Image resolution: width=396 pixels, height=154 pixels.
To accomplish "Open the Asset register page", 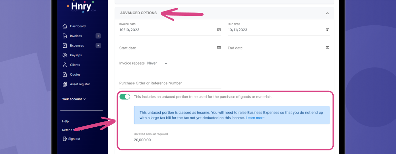I will point(80,84).
